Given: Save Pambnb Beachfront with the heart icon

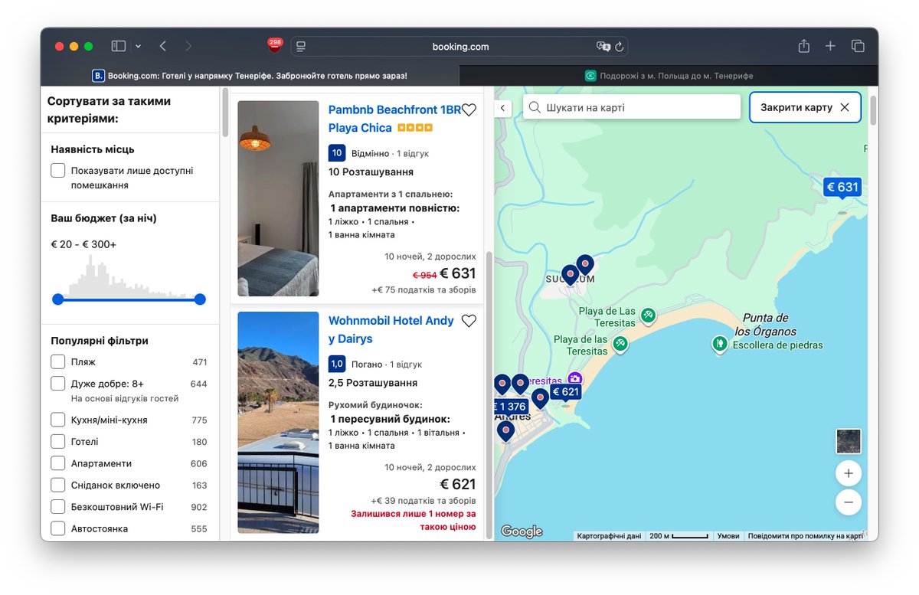Looking at the screenshot, I should [x=469, y=110].
